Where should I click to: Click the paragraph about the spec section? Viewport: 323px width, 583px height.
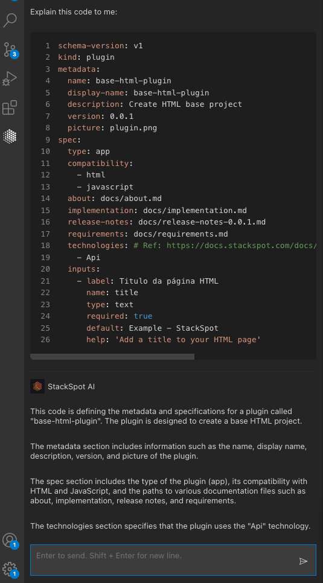[169, 491]
